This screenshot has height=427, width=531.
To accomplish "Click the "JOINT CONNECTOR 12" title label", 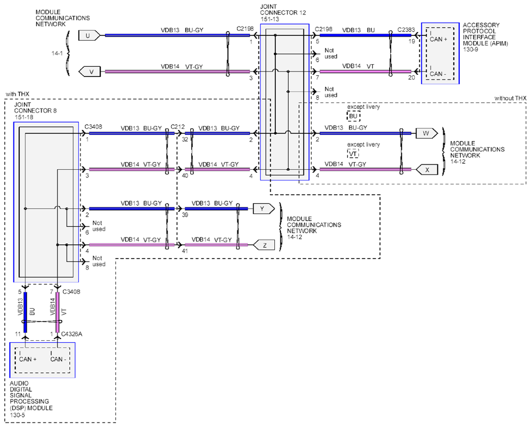I will point(283,10).
